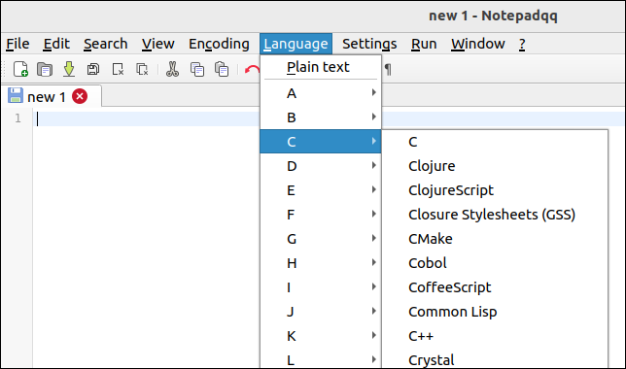Expand the I languages submenu
Screen dimensions: 626x369
pos(321,287)
